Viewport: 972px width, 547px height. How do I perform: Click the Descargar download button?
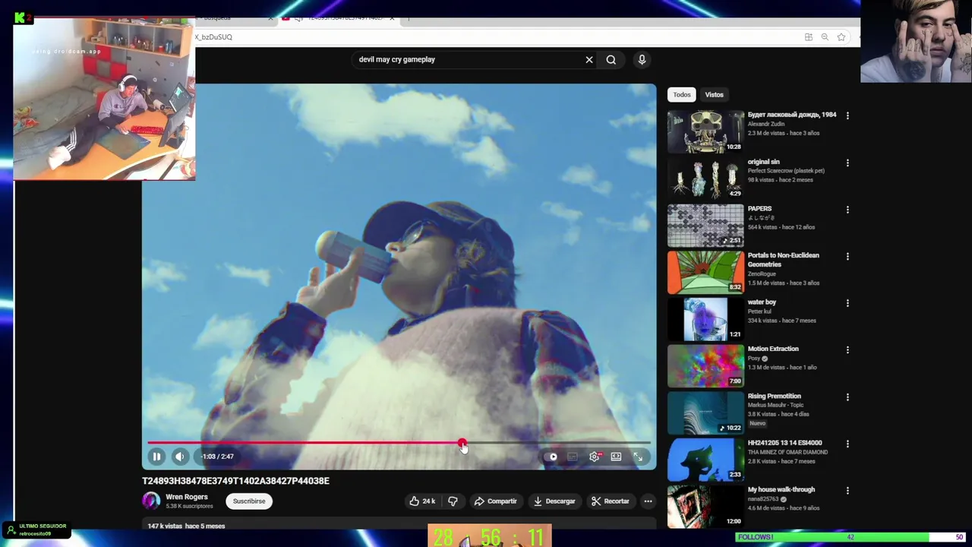(554, 501)
